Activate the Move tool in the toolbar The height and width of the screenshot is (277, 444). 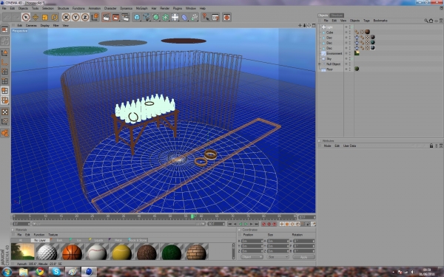pyautogui.click(x=36, y=17)
